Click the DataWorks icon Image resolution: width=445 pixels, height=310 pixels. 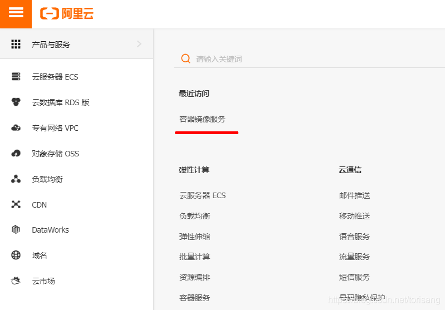point(16,229)
